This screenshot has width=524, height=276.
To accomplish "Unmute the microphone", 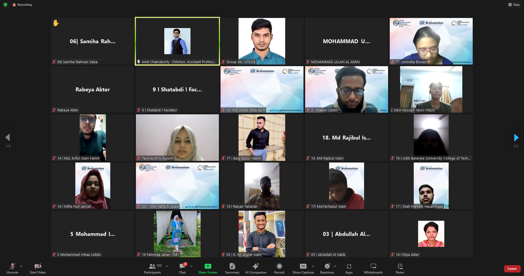I will coord(13,268).
